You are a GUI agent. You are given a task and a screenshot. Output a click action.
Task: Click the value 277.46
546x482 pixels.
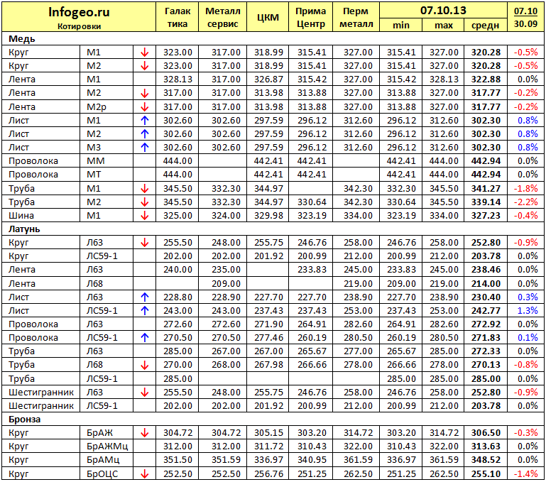point(268,338)
